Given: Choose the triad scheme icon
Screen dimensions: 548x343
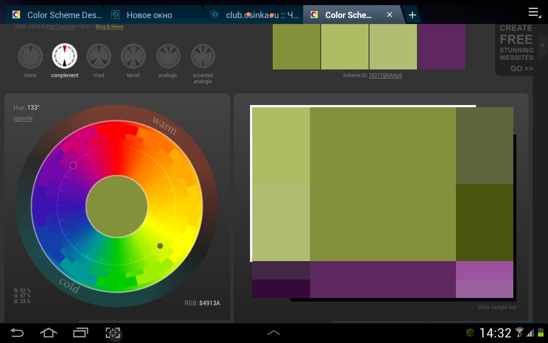Looking at the screenshot, I should (99, 56).
